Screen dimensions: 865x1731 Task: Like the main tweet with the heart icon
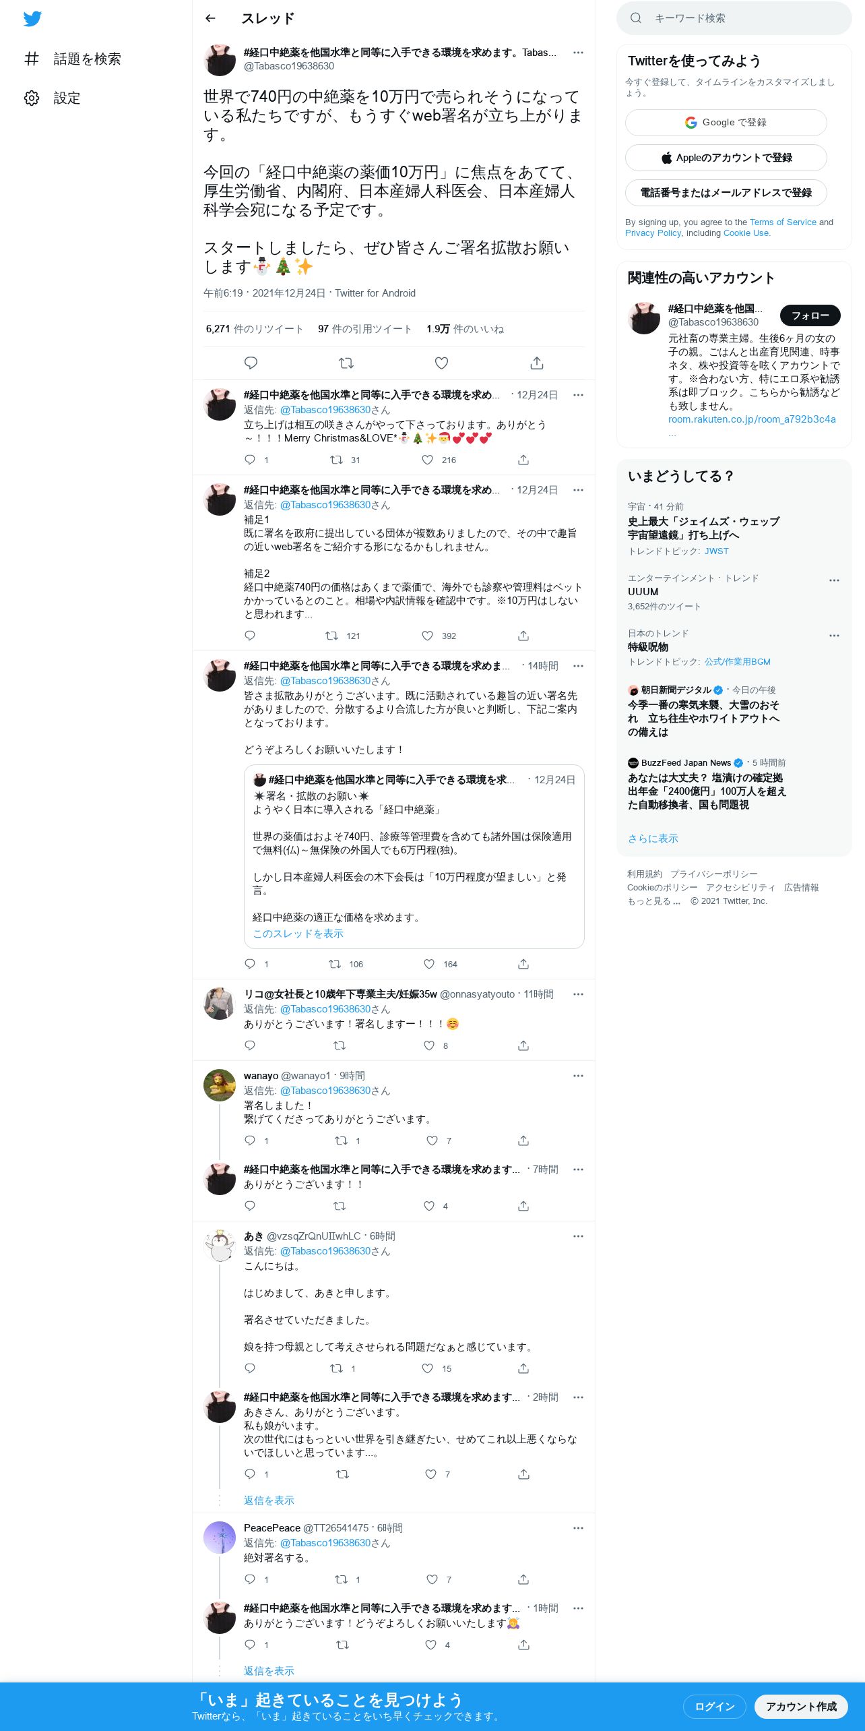click(x=441, y=363)
